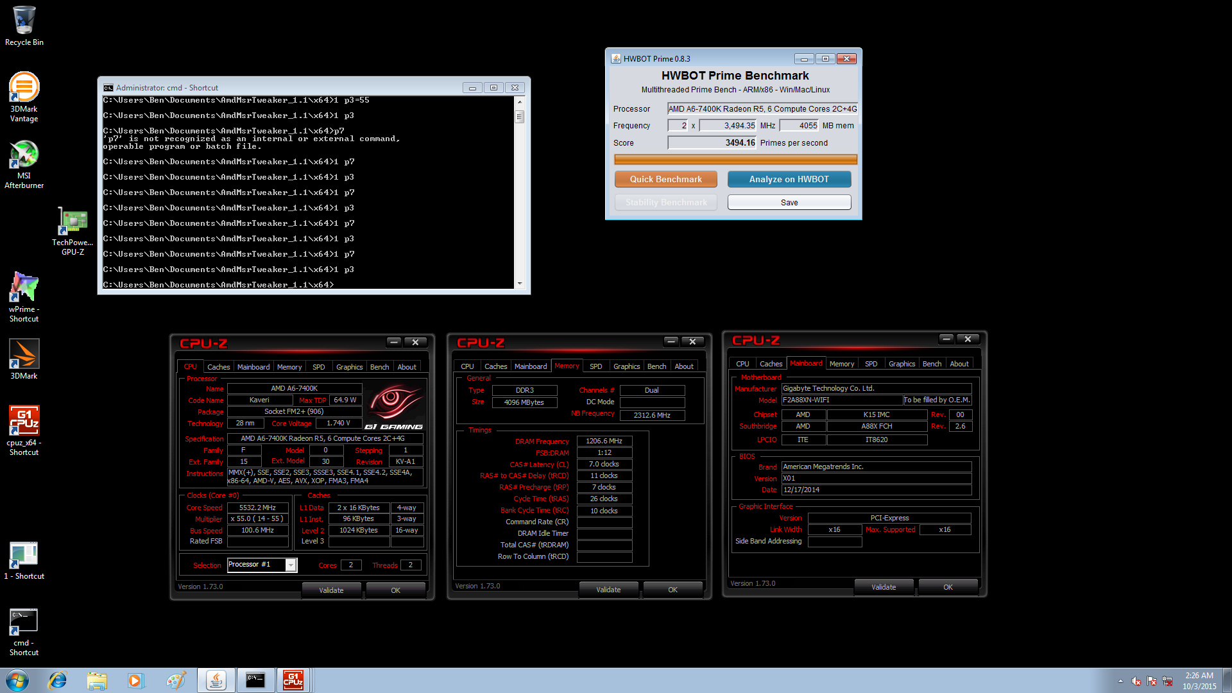The image size is (1232, 693).
Task: Switch to CPU tab in middle CPU-Z
Action: (467, 366)
